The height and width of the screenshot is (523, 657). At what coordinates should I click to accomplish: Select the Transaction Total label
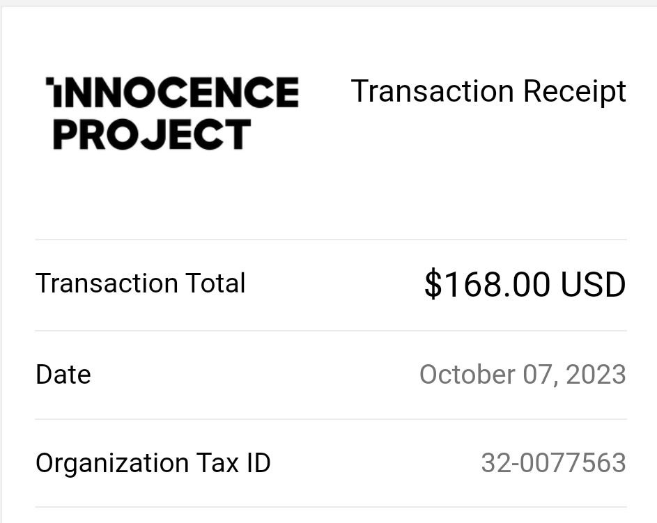[140, 283]
